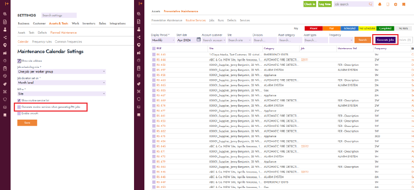
Task: Open location pin in Preventative Maintenance sidebar
Action: 139,45
